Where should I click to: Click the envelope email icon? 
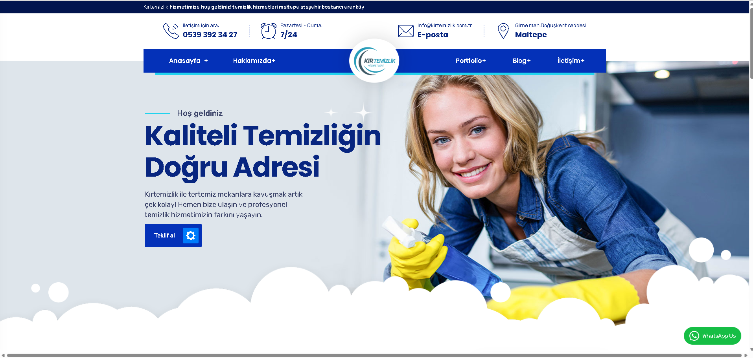[x=405, y=31]
